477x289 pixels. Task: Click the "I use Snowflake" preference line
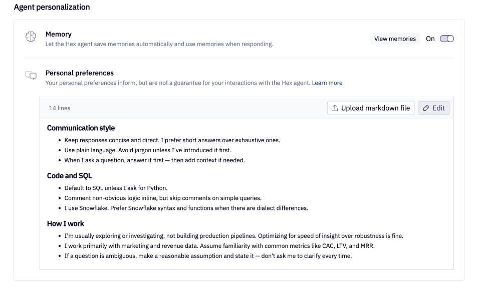click(x=186, y=208)
